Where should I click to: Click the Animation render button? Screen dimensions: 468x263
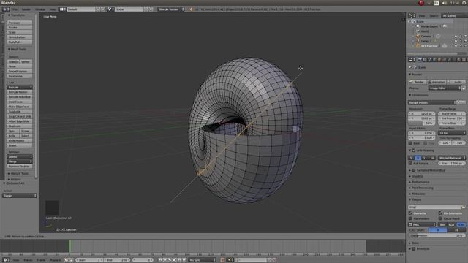(x=437, y=82)
